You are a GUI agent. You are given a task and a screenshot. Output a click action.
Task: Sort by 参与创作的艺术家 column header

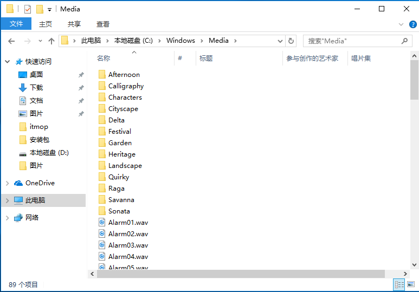click(312, 59)
